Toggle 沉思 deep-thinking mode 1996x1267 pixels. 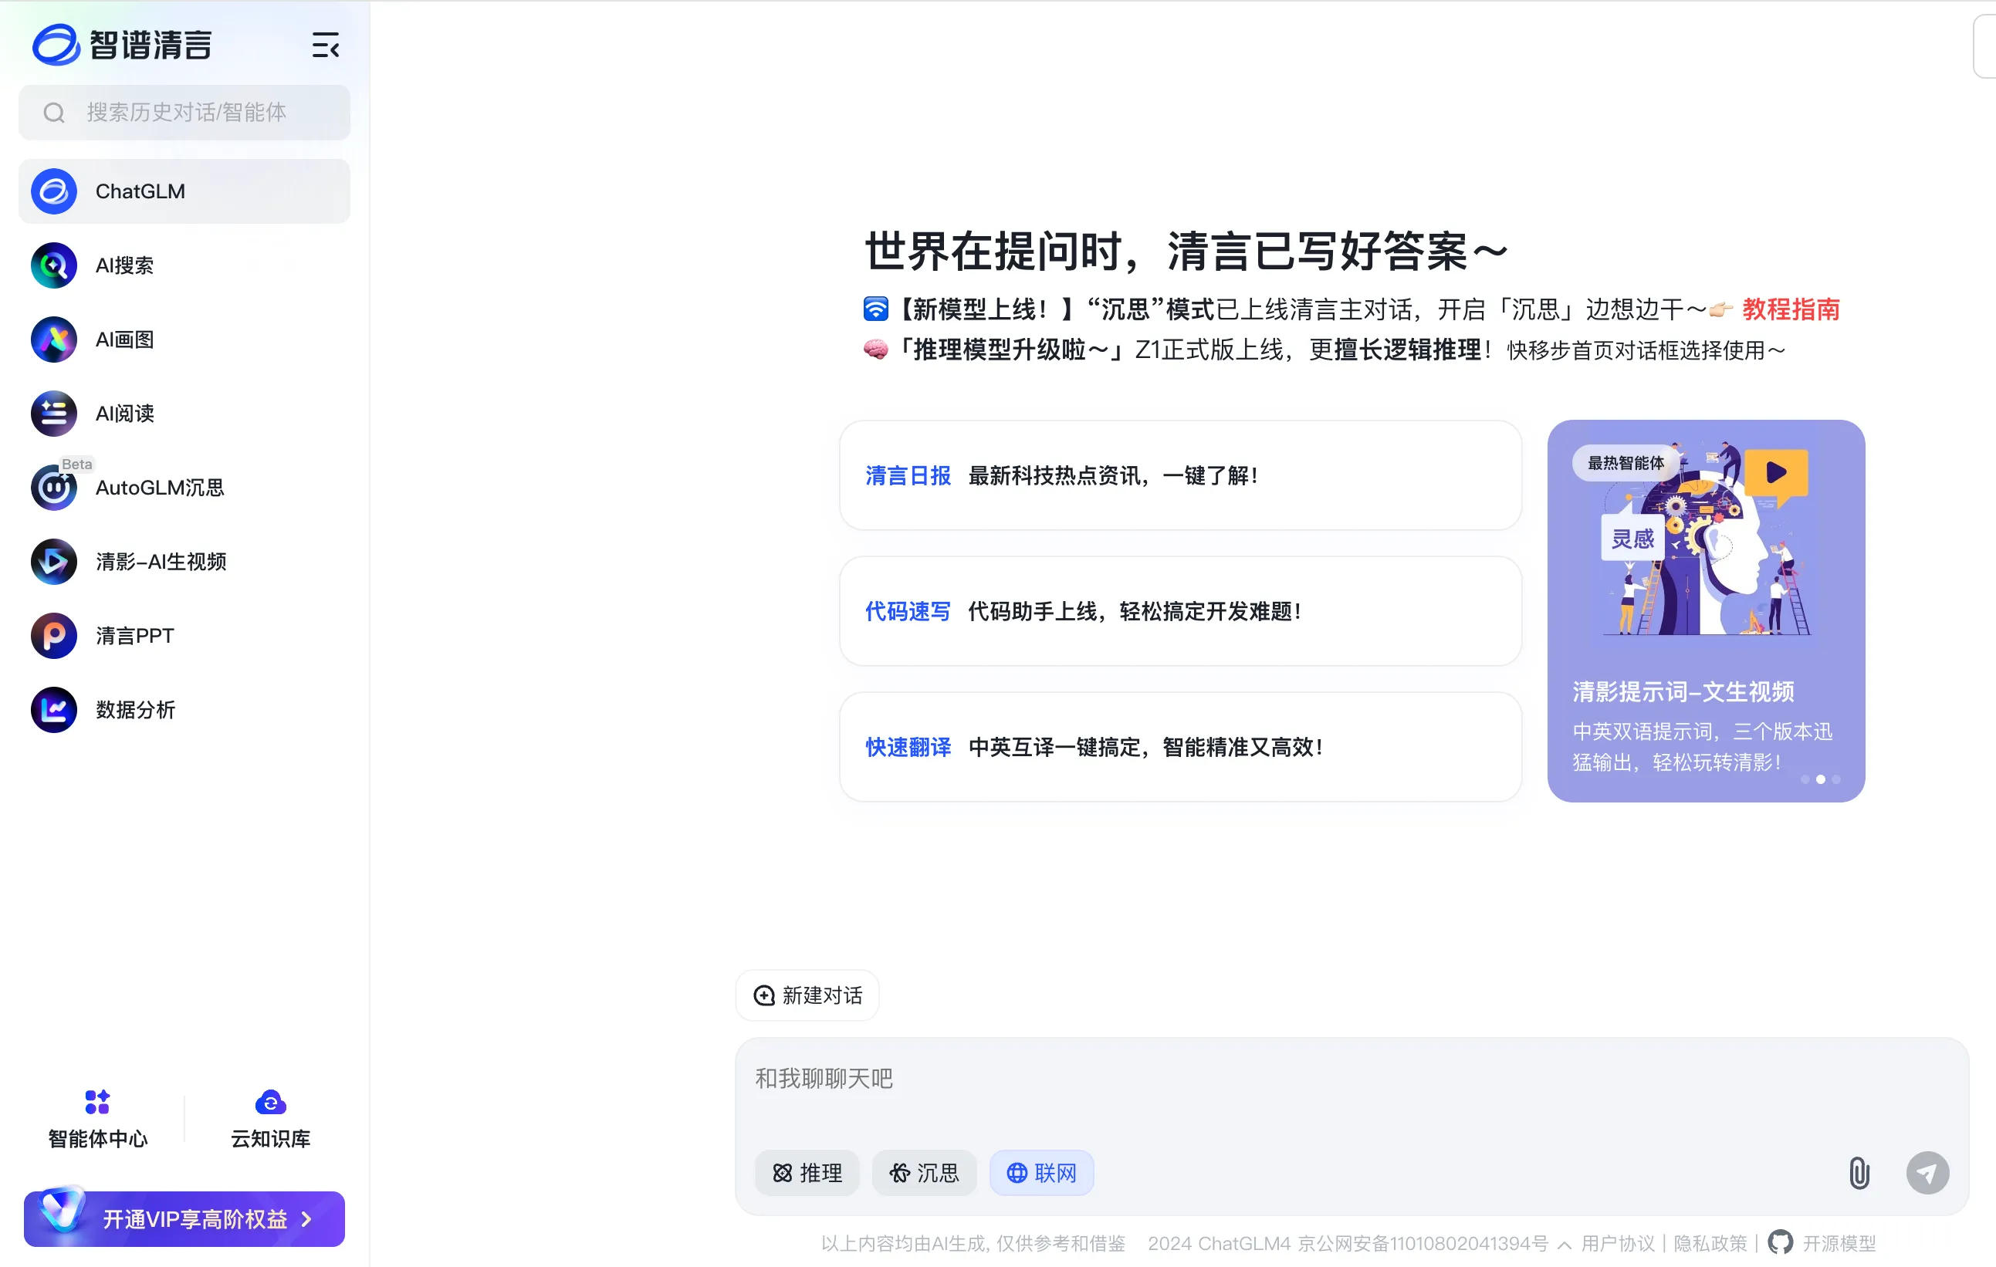pos(924,1174)
